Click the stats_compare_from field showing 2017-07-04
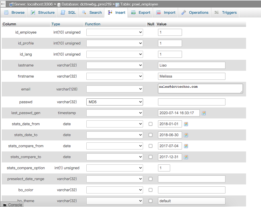 [170, 146]
